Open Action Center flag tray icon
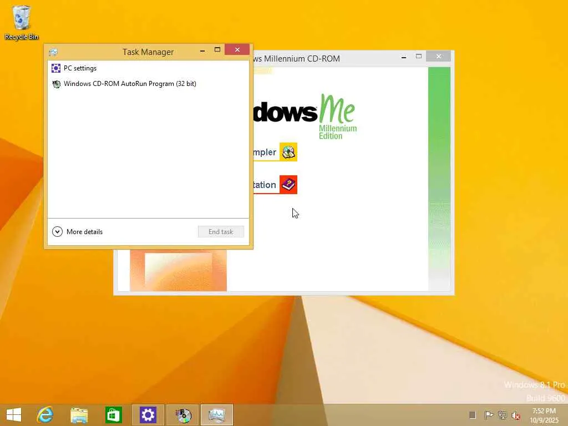 tap(489, 415)
